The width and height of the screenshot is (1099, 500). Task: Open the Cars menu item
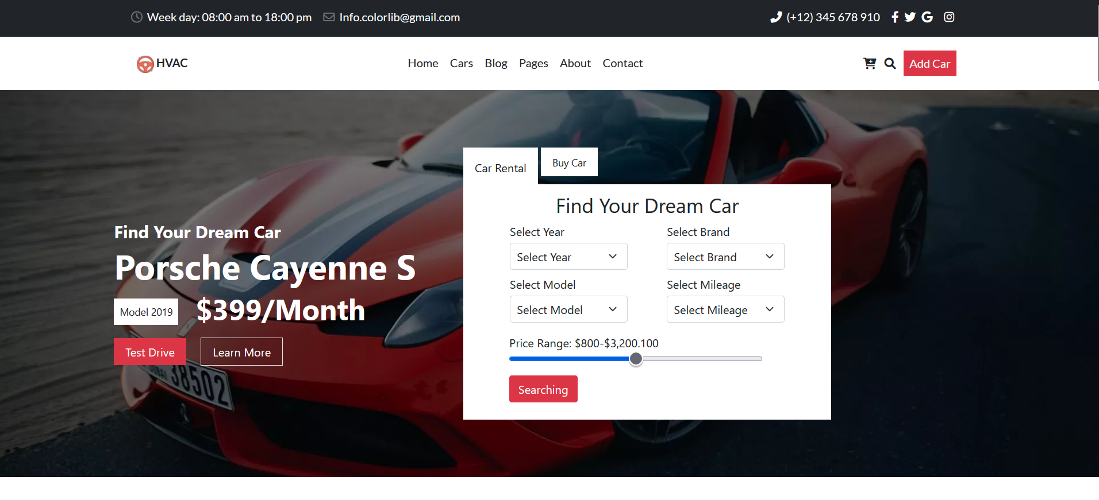(x=462, y=63)
